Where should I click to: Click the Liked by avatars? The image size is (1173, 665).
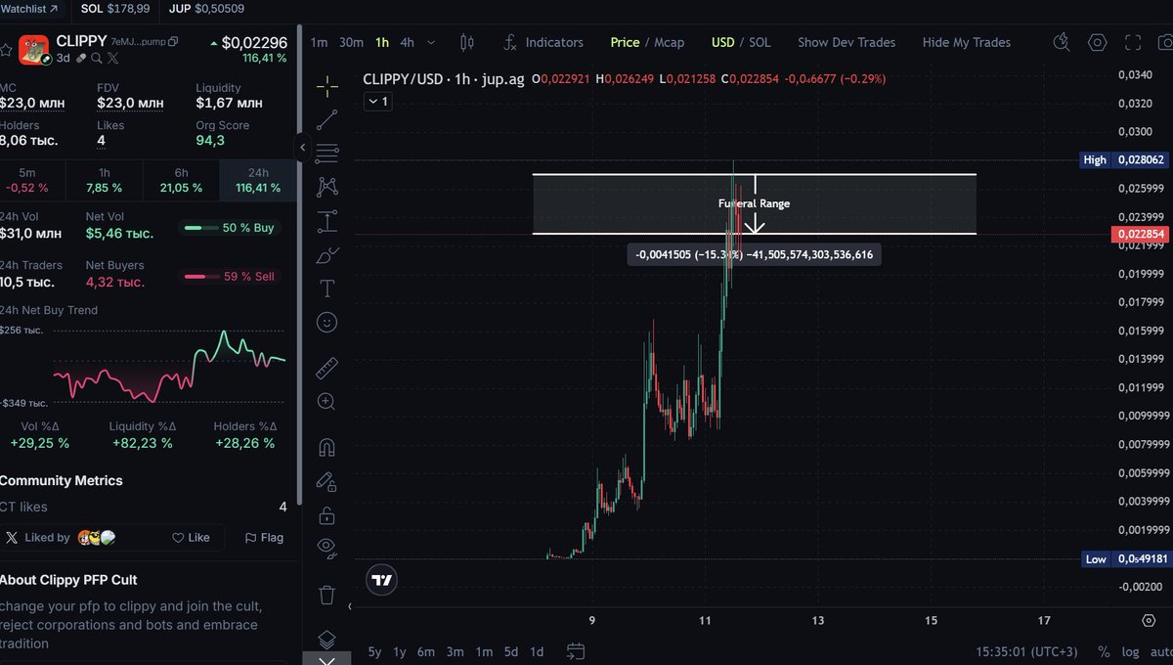tap(97, 537)
